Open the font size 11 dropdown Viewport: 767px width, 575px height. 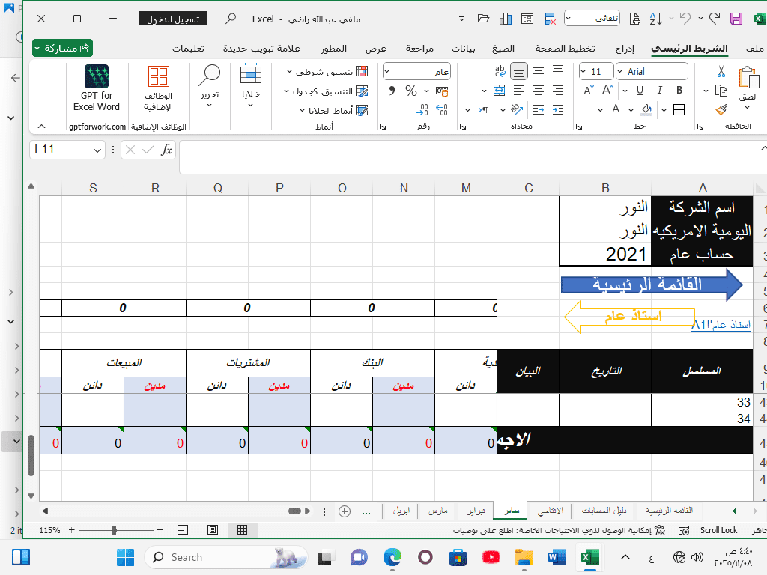[x=583, y=72]
